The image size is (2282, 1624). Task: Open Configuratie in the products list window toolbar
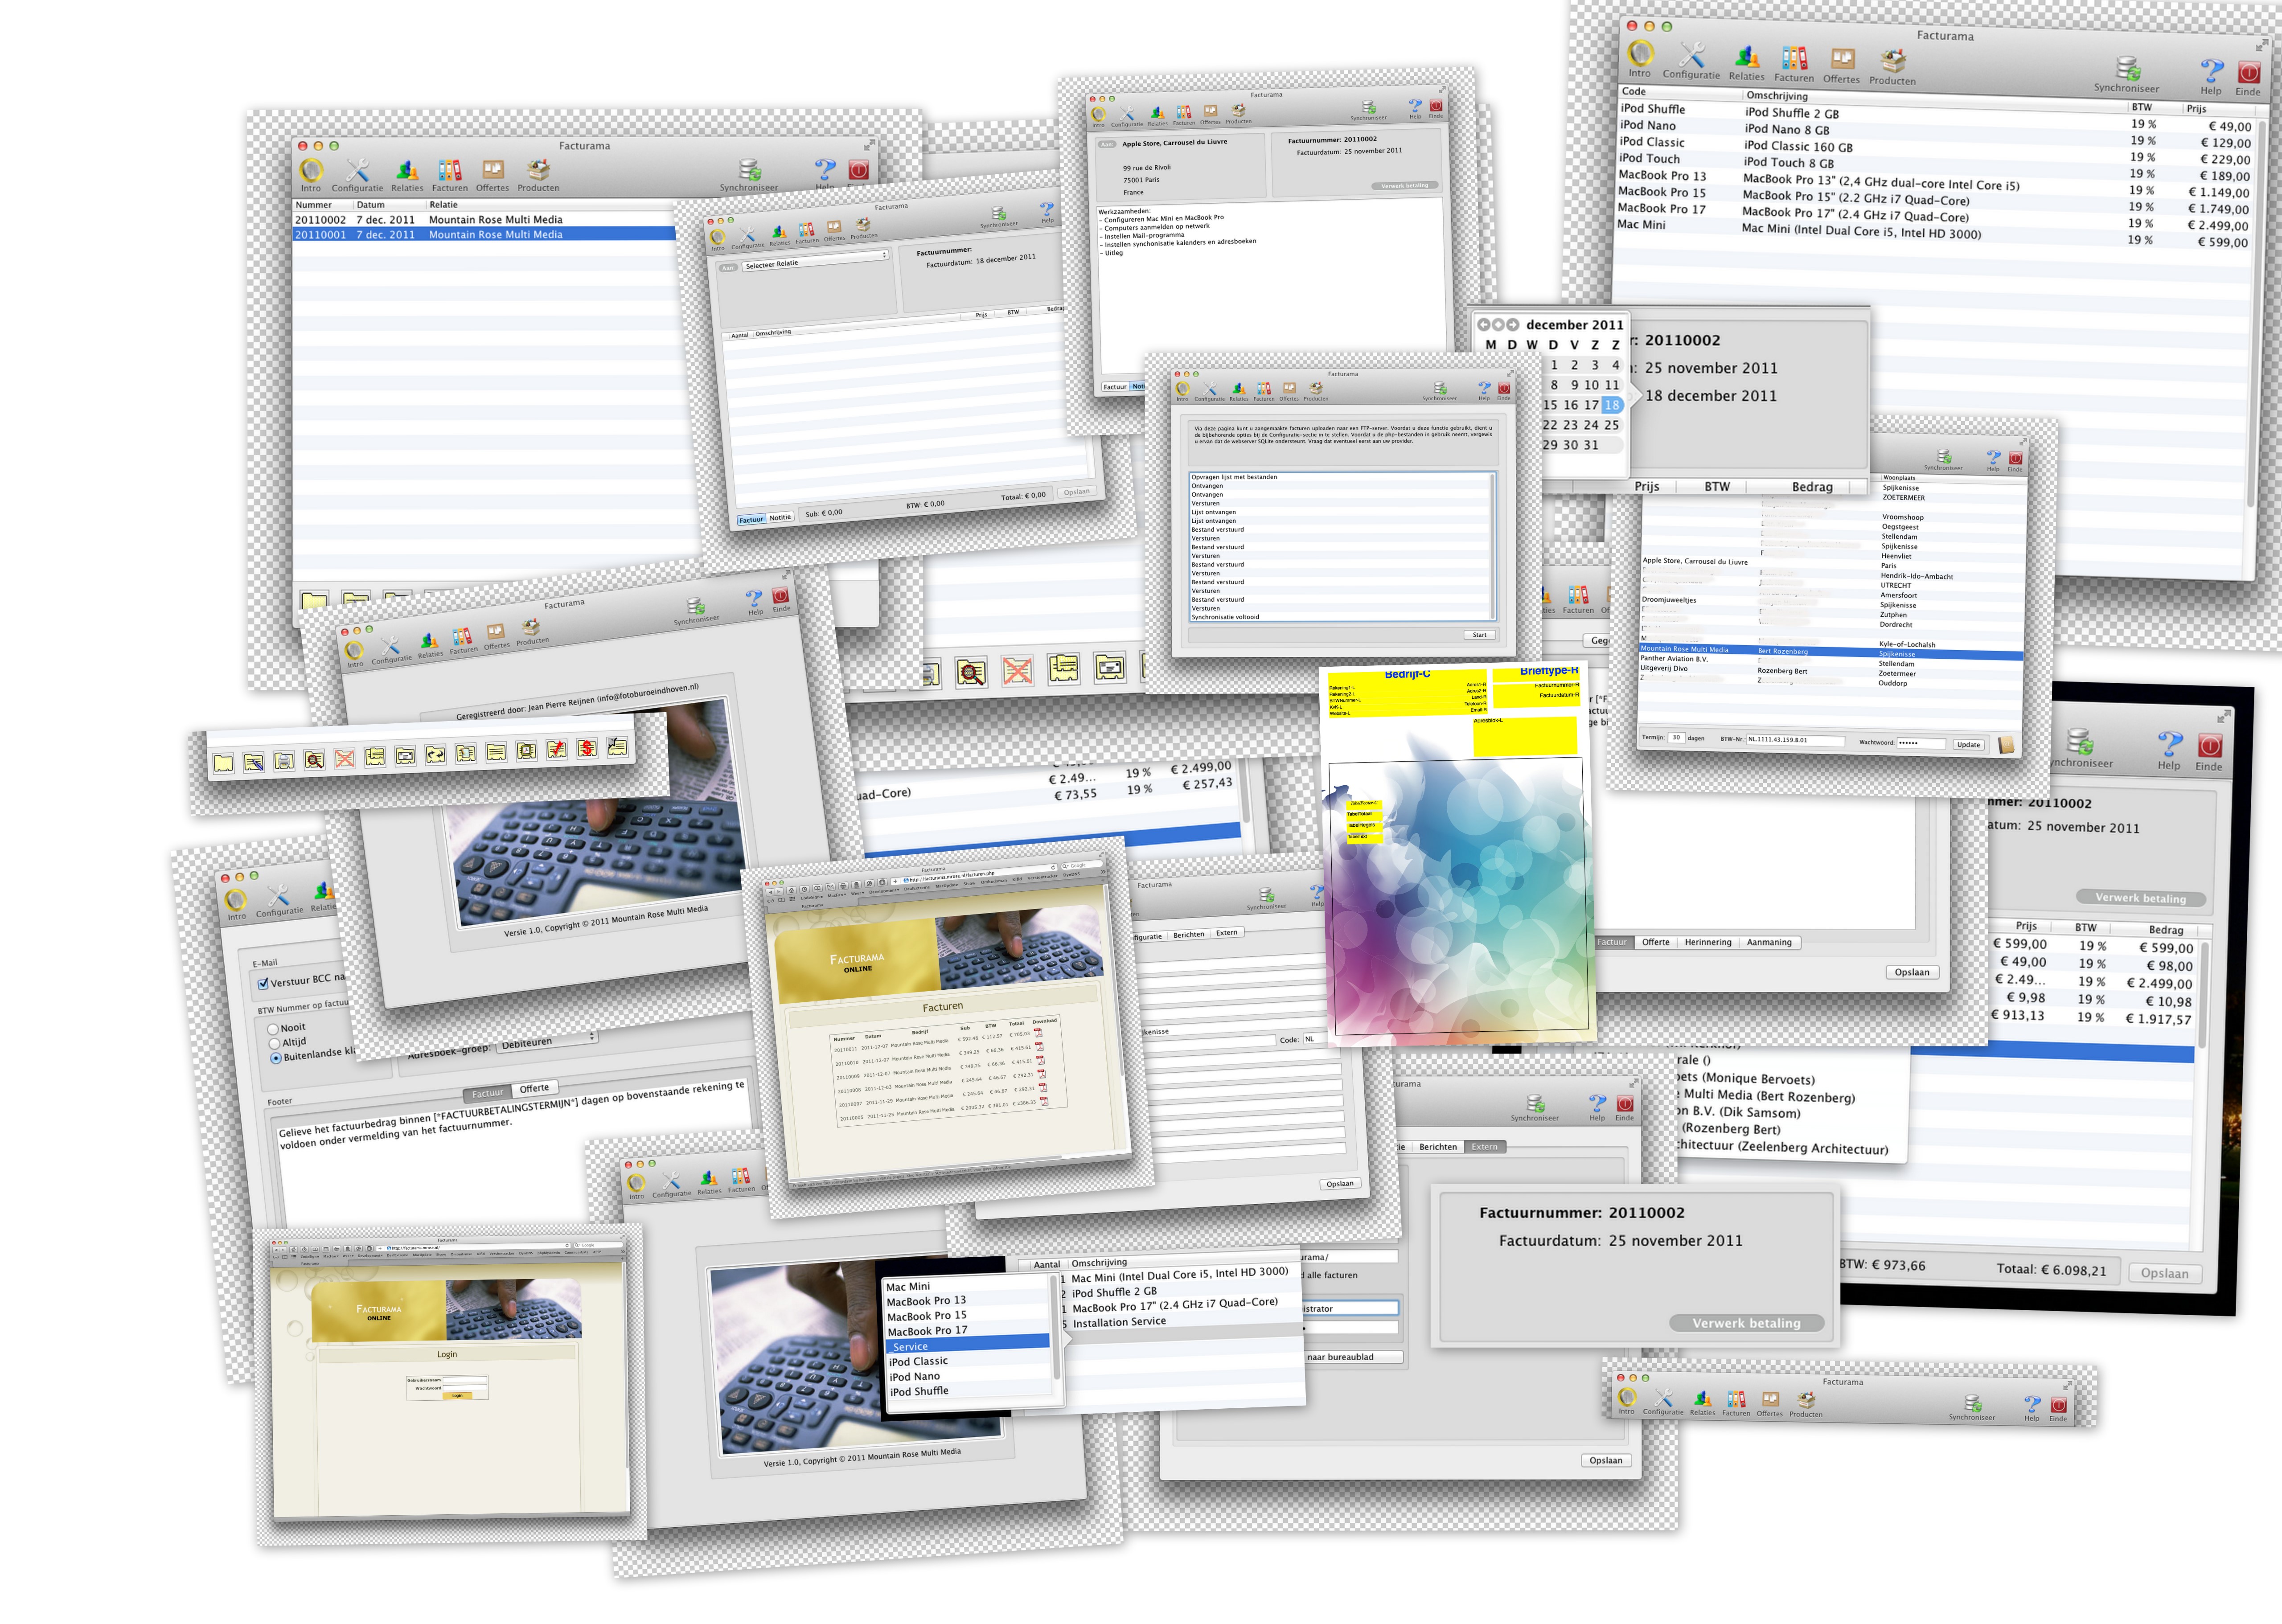1691,61
